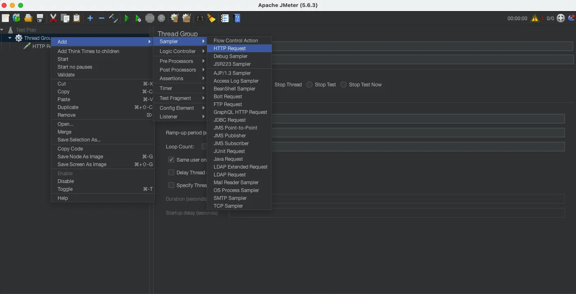The height and width of the screenshot is (294, 576).
Task: Click the yellow warning log icon
Action: click(x=535, y=18)
